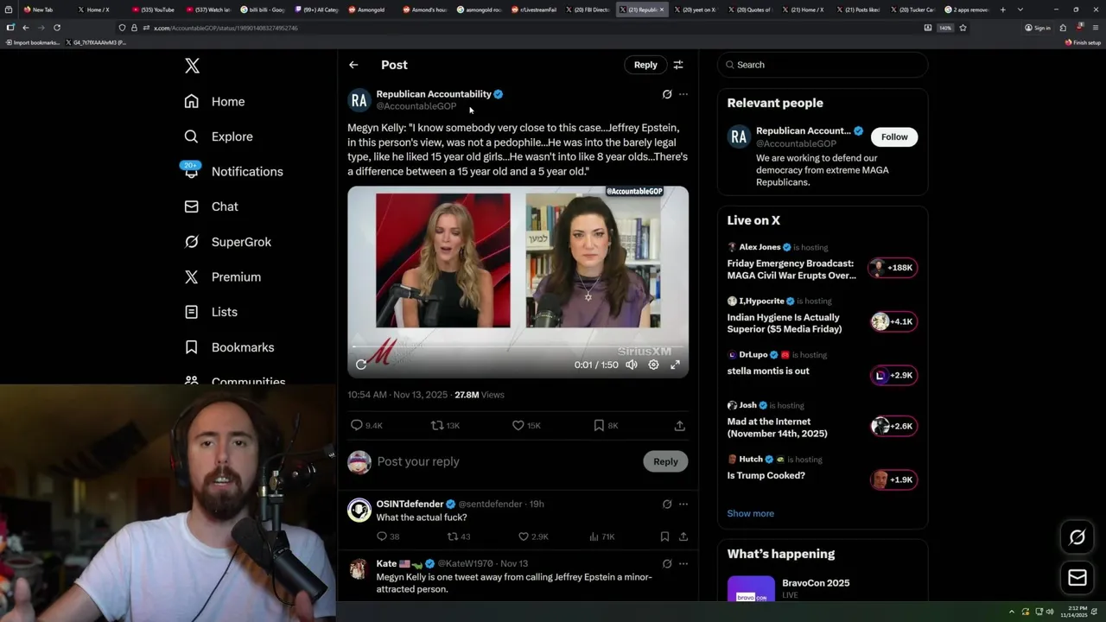Open SuperGrok from the sidebar

coord(228,242)
